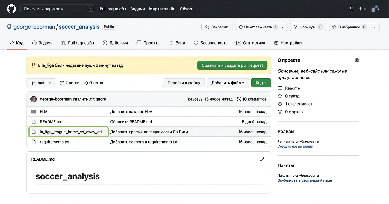Open the Добавить файл dropdown
This screenshot has height=204, width=389.
click(228, 83)
